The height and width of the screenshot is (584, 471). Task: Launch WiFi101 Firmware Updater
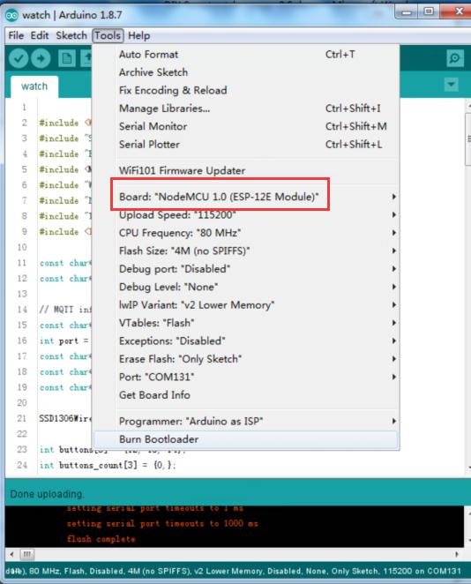pyautogui.click(x=246, y=170)
